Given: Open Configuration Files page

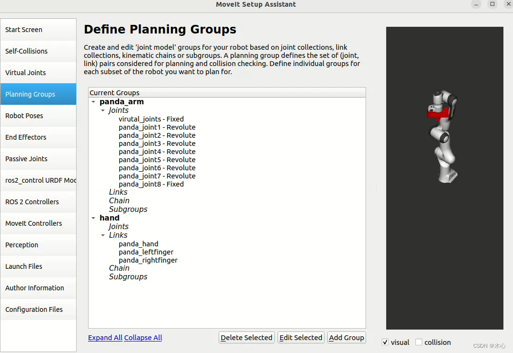Looking at the screenshot, I should (38, 309).
